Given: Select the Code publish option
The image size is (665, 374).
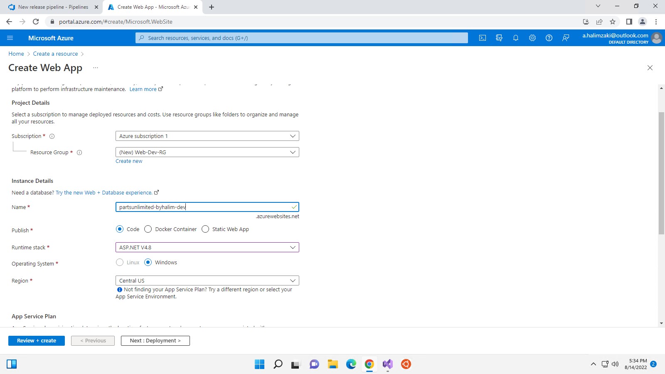Looking at the screenshot, I should 120,229.
